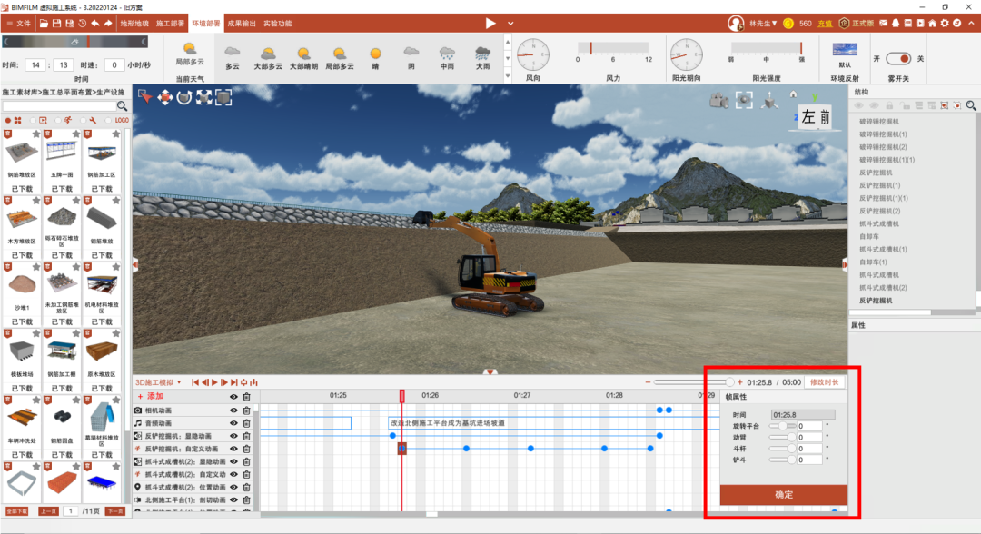Select 反铲挖掘机(2) in structure list

tap(879, 211)
